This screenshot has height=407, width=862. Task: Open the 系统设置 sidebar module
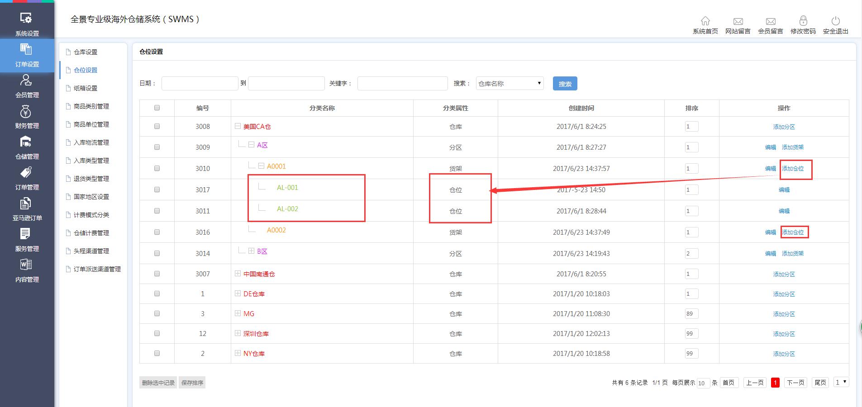tap(26, 23)
